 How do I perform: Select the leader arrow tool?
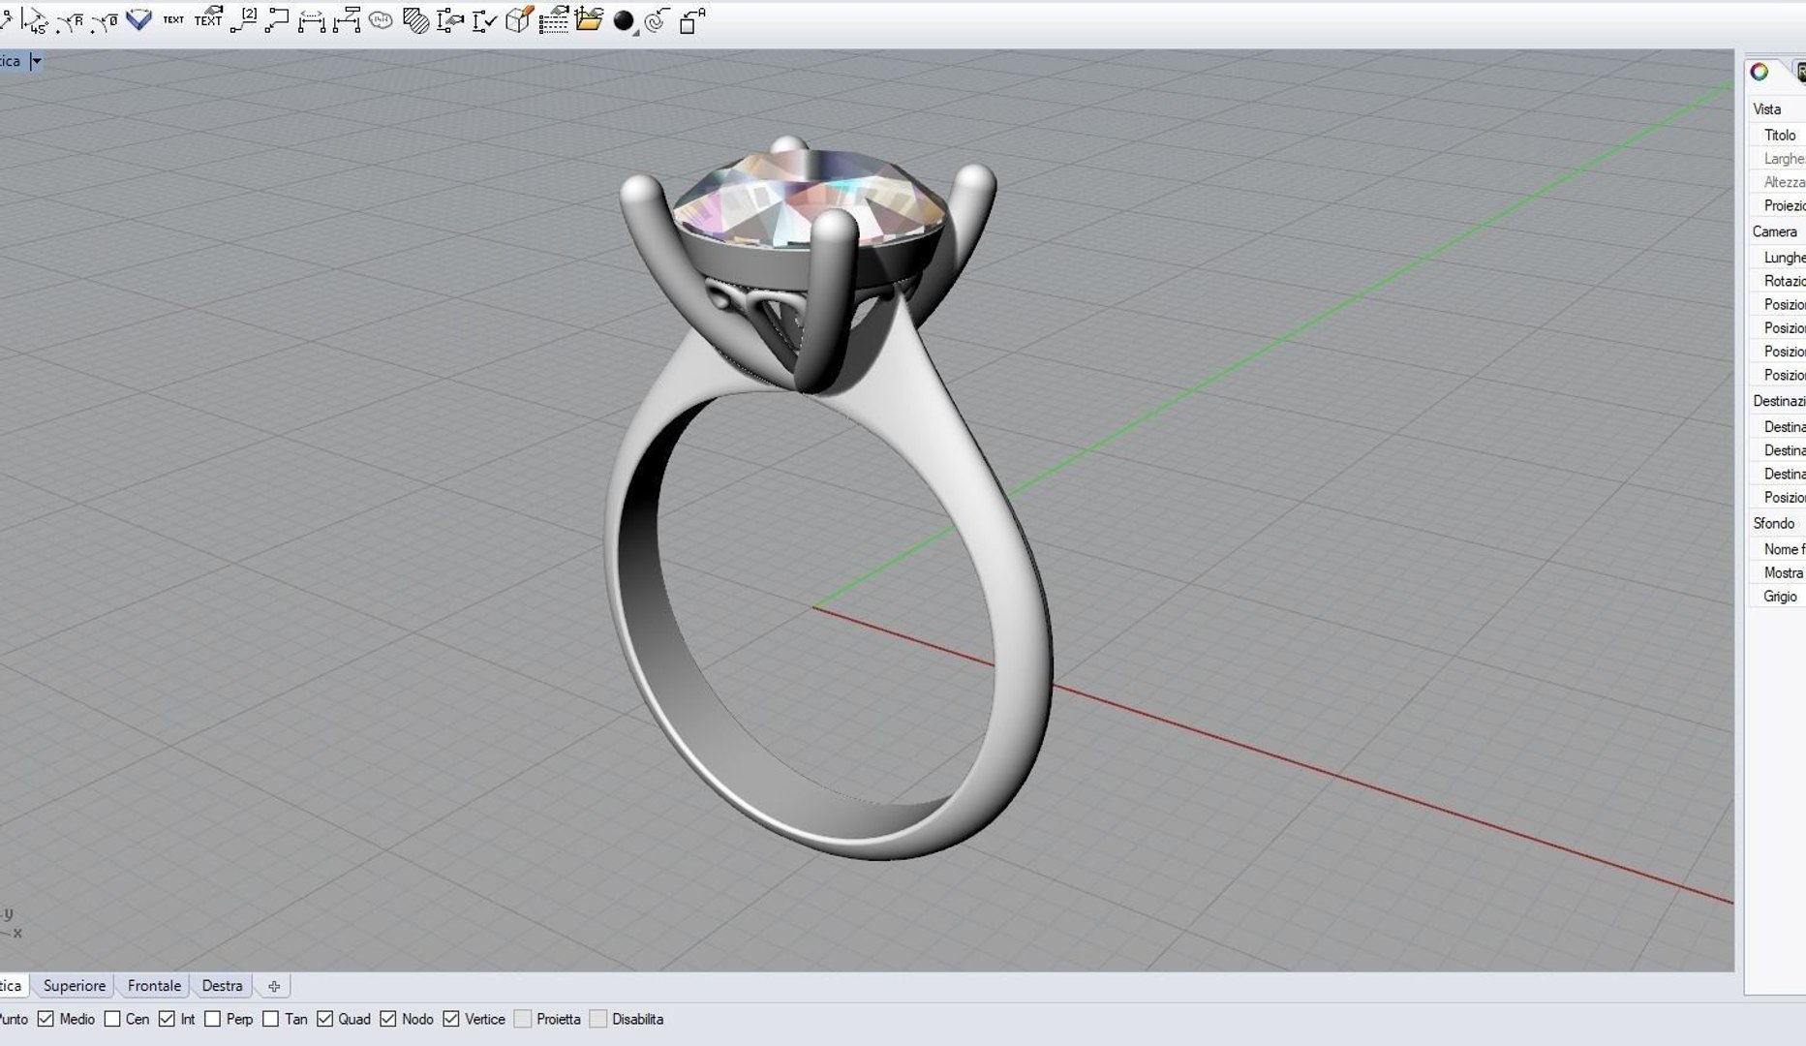[x=277, y=20]
